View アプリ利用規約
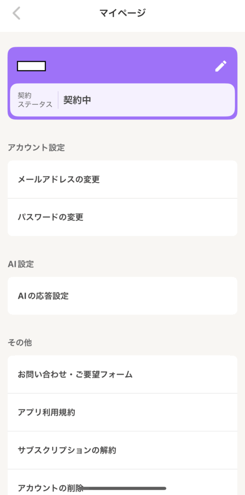The height and width of the screenshot is (495, 245). (x=123, y=412)
